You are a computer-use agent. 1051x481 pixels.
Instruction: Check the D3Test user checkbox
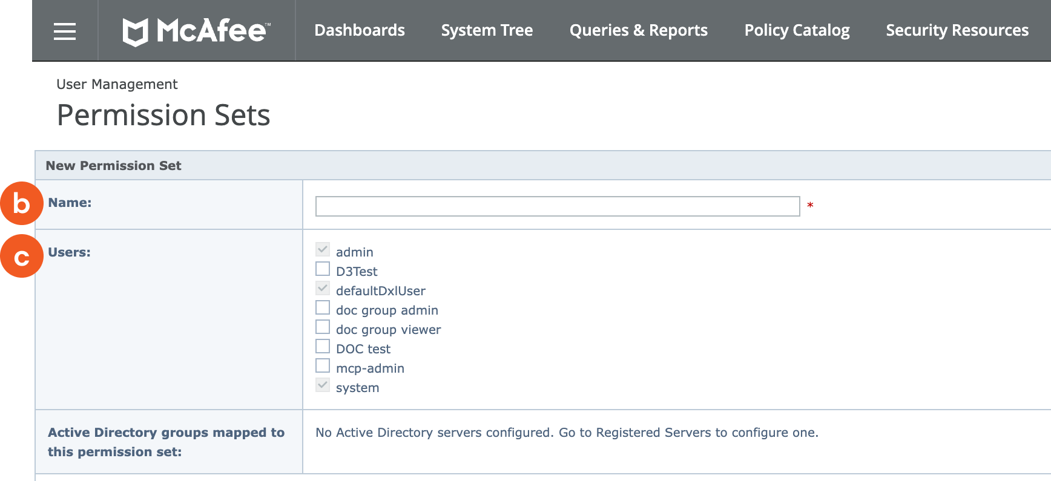(x=323, y=269)
